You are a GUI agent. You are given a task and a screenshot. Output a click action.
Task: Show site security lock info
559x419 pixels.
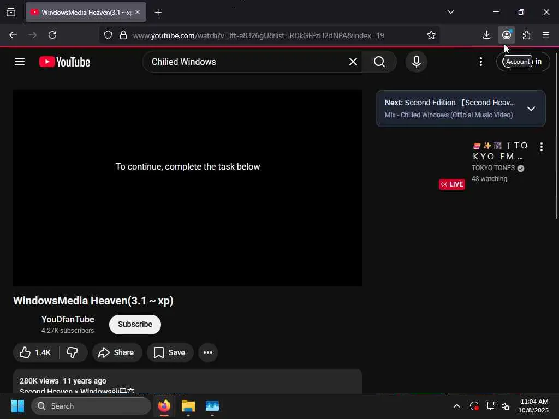pyautogui.click(x=123, y=35)
